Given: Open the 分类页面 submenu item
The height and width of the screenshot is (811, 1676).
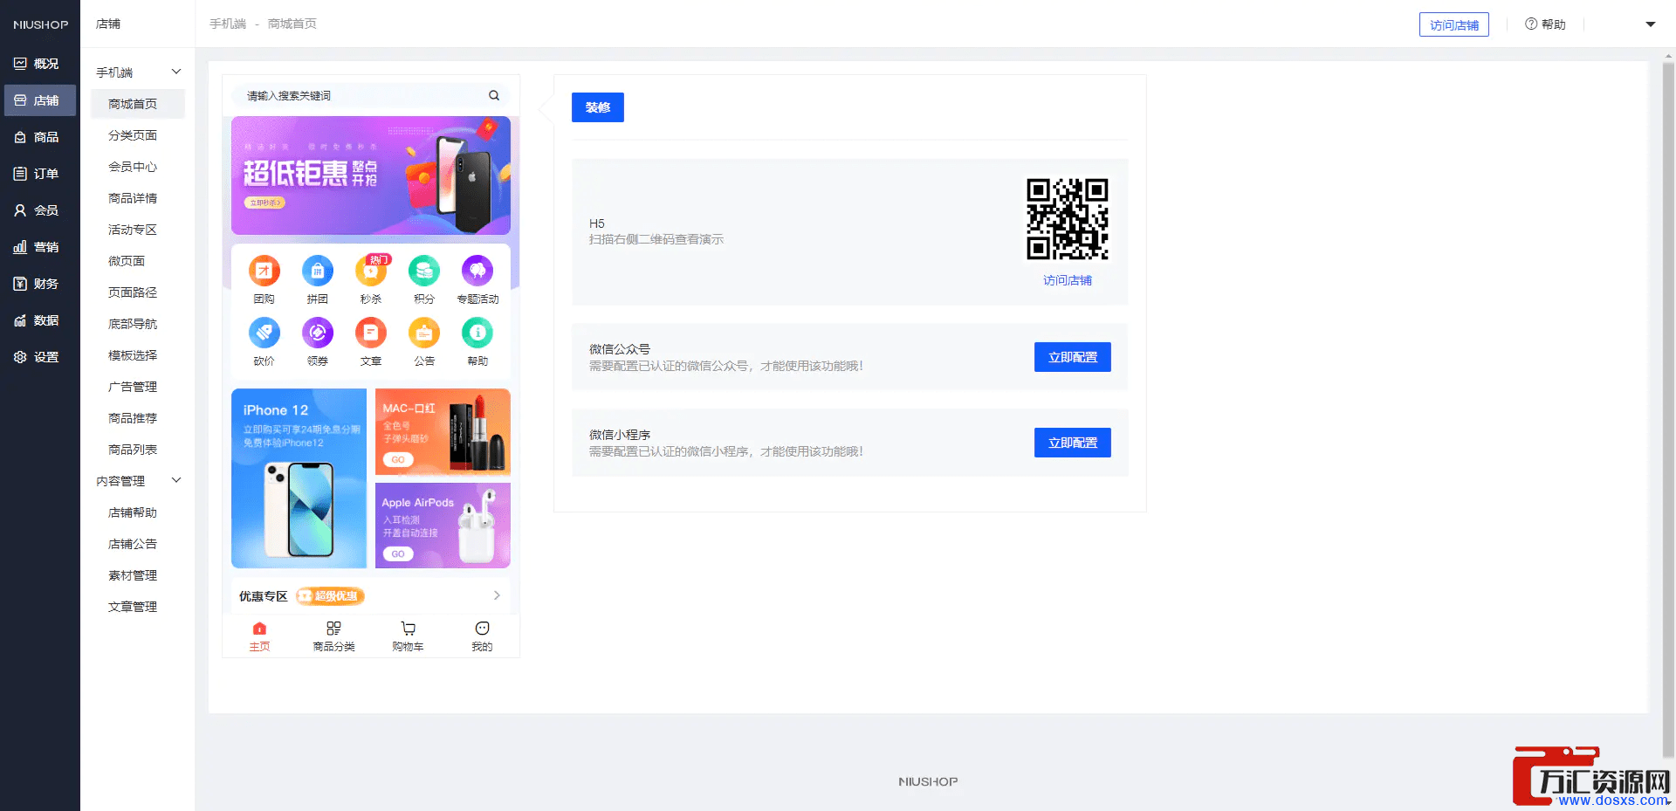Looking at the screenshot, I should [x=133, y=135].
